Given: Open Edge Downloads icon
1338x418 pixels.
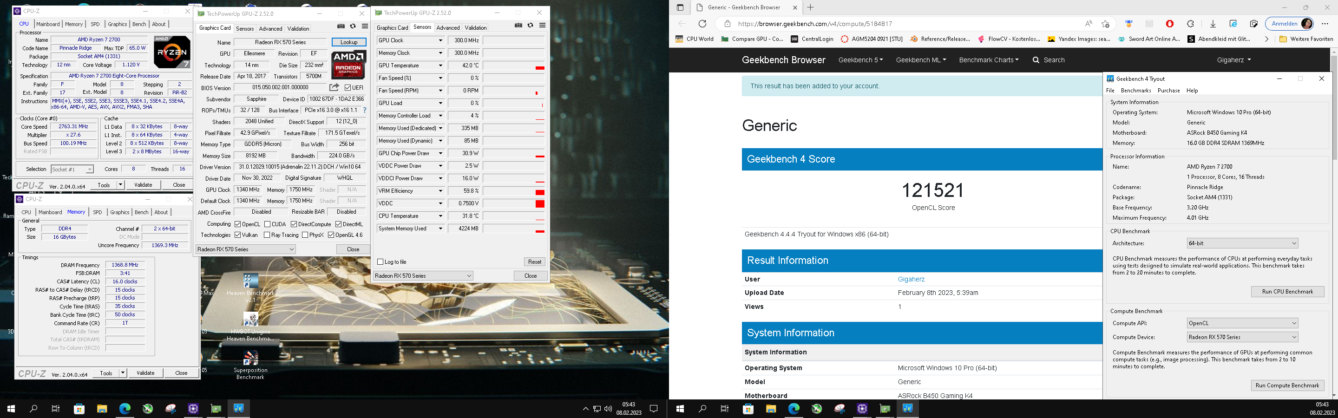Looking at the screenshot, I should coord(1213,23).
